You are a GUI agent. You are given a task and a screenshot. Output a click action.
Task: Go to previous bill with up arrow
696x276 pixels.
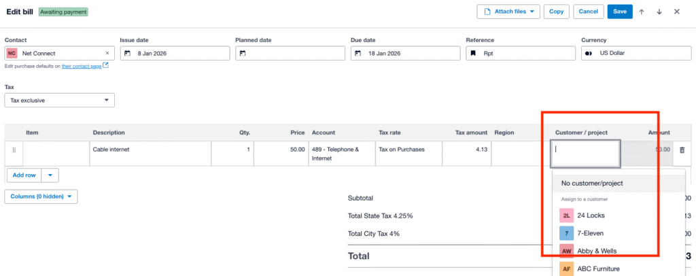pyautogui.click(x=642, y=12)
